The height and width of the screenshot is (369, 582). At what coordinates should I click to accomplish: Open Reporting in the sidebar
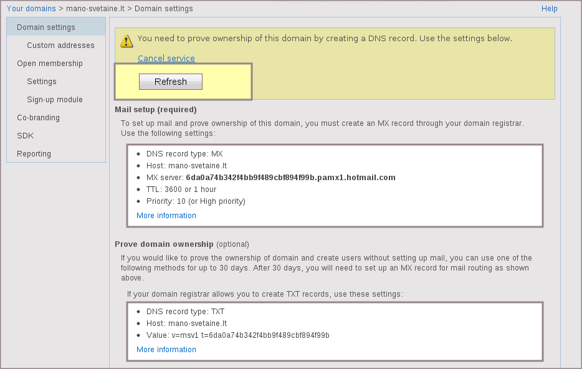coord(34,154)
